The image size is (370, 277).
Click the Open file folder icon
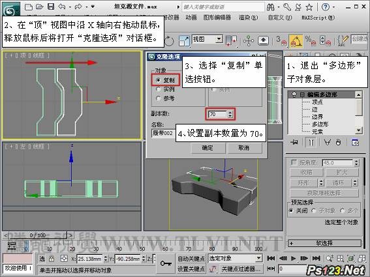(39, 7)
